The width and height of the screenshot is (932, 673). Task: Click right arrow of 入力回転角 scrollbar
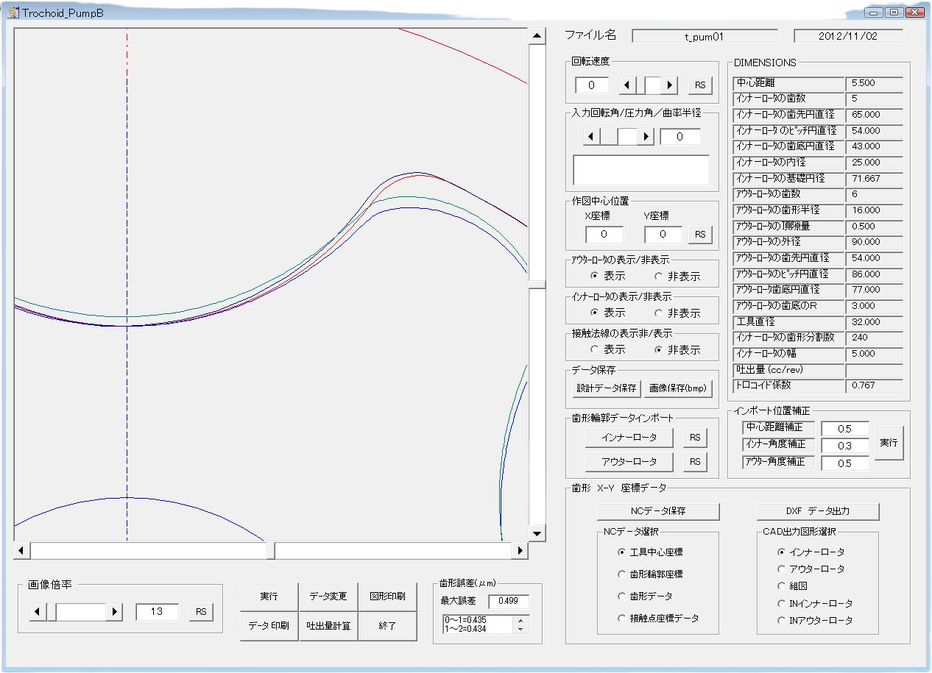[646, 136]
